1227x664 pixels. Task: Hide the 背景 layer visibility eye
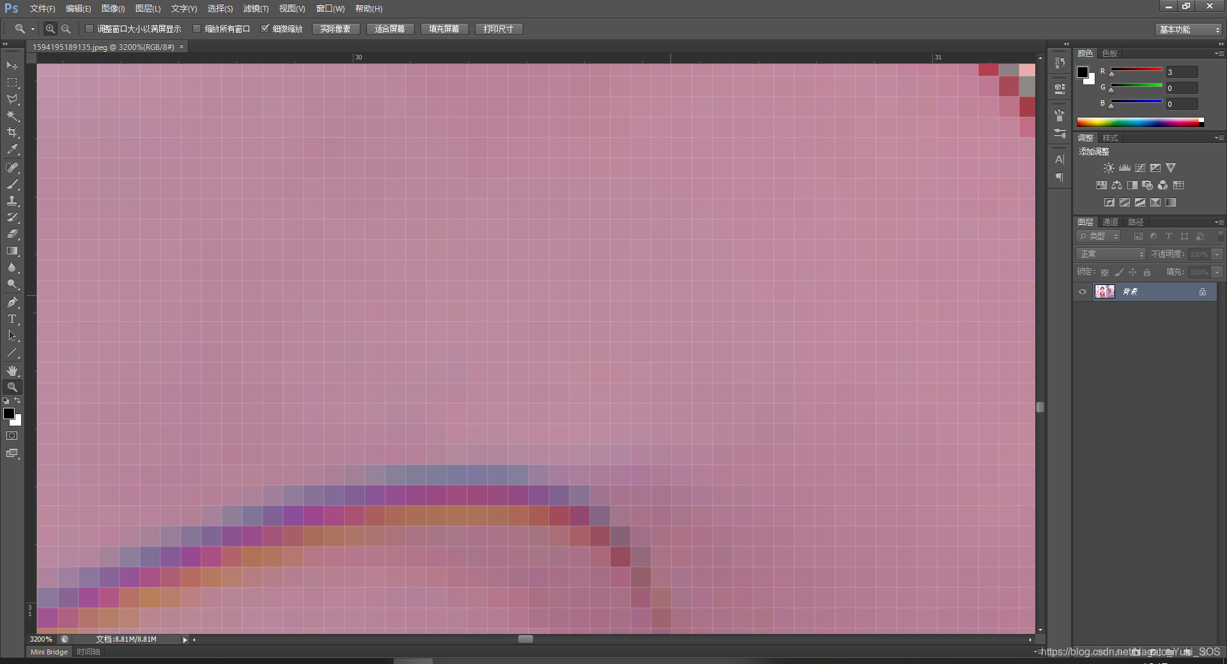click(x=1083, y=292)
